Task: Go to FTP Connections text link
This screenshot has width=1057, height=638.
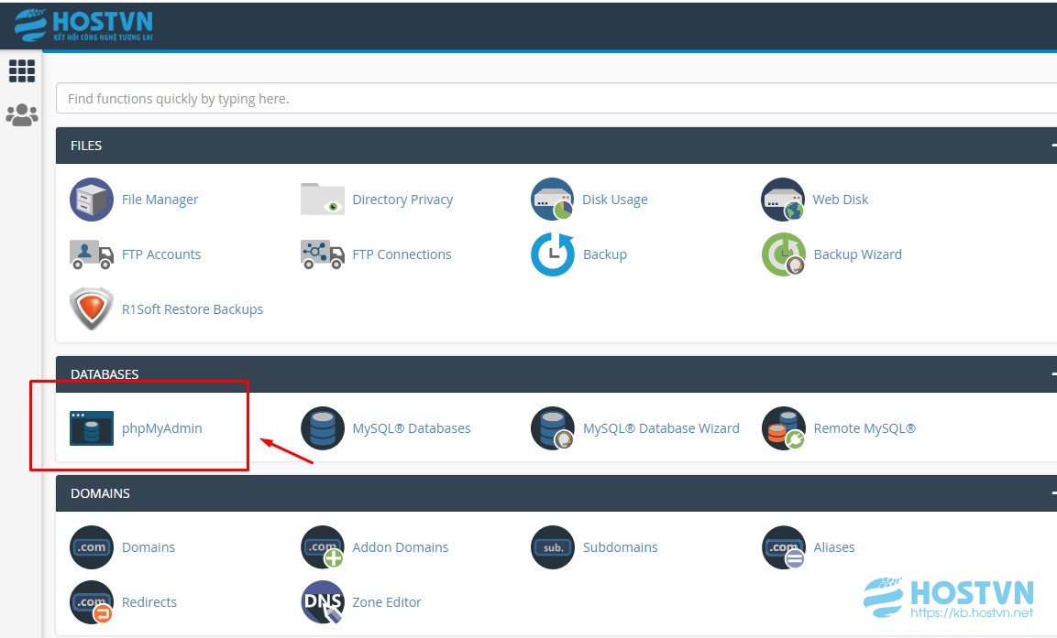Action: [402, 254]
